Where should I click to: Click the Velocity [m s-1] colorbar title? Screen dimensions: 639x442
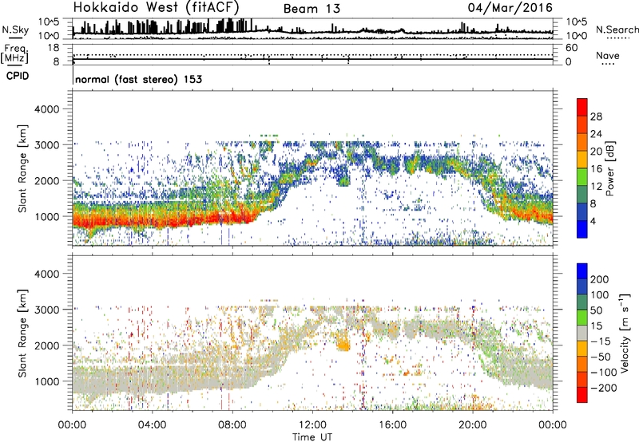click(x=624, y=333)
